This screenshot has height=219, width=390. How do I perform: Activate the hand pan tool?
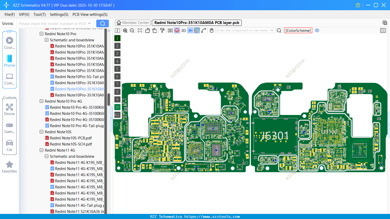[211, 30]
